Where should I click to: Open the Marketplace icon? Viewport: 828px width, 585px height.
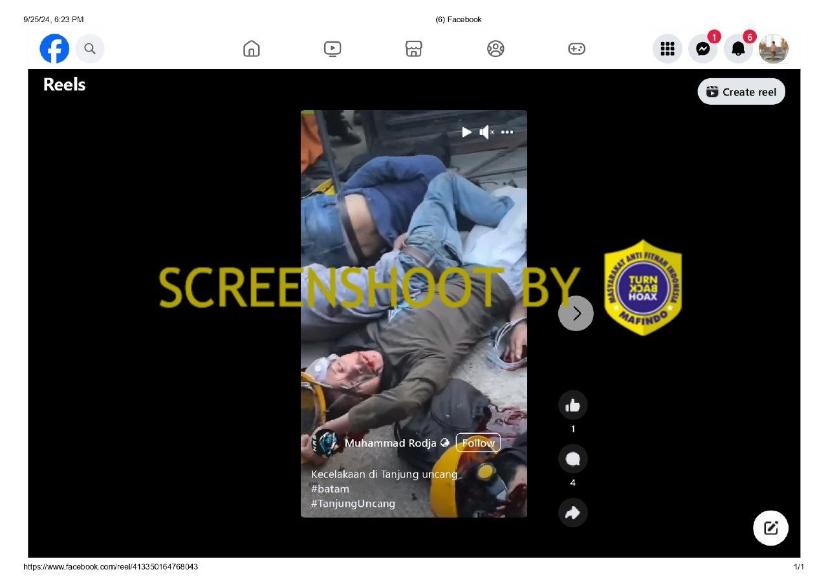click(414, 48)
